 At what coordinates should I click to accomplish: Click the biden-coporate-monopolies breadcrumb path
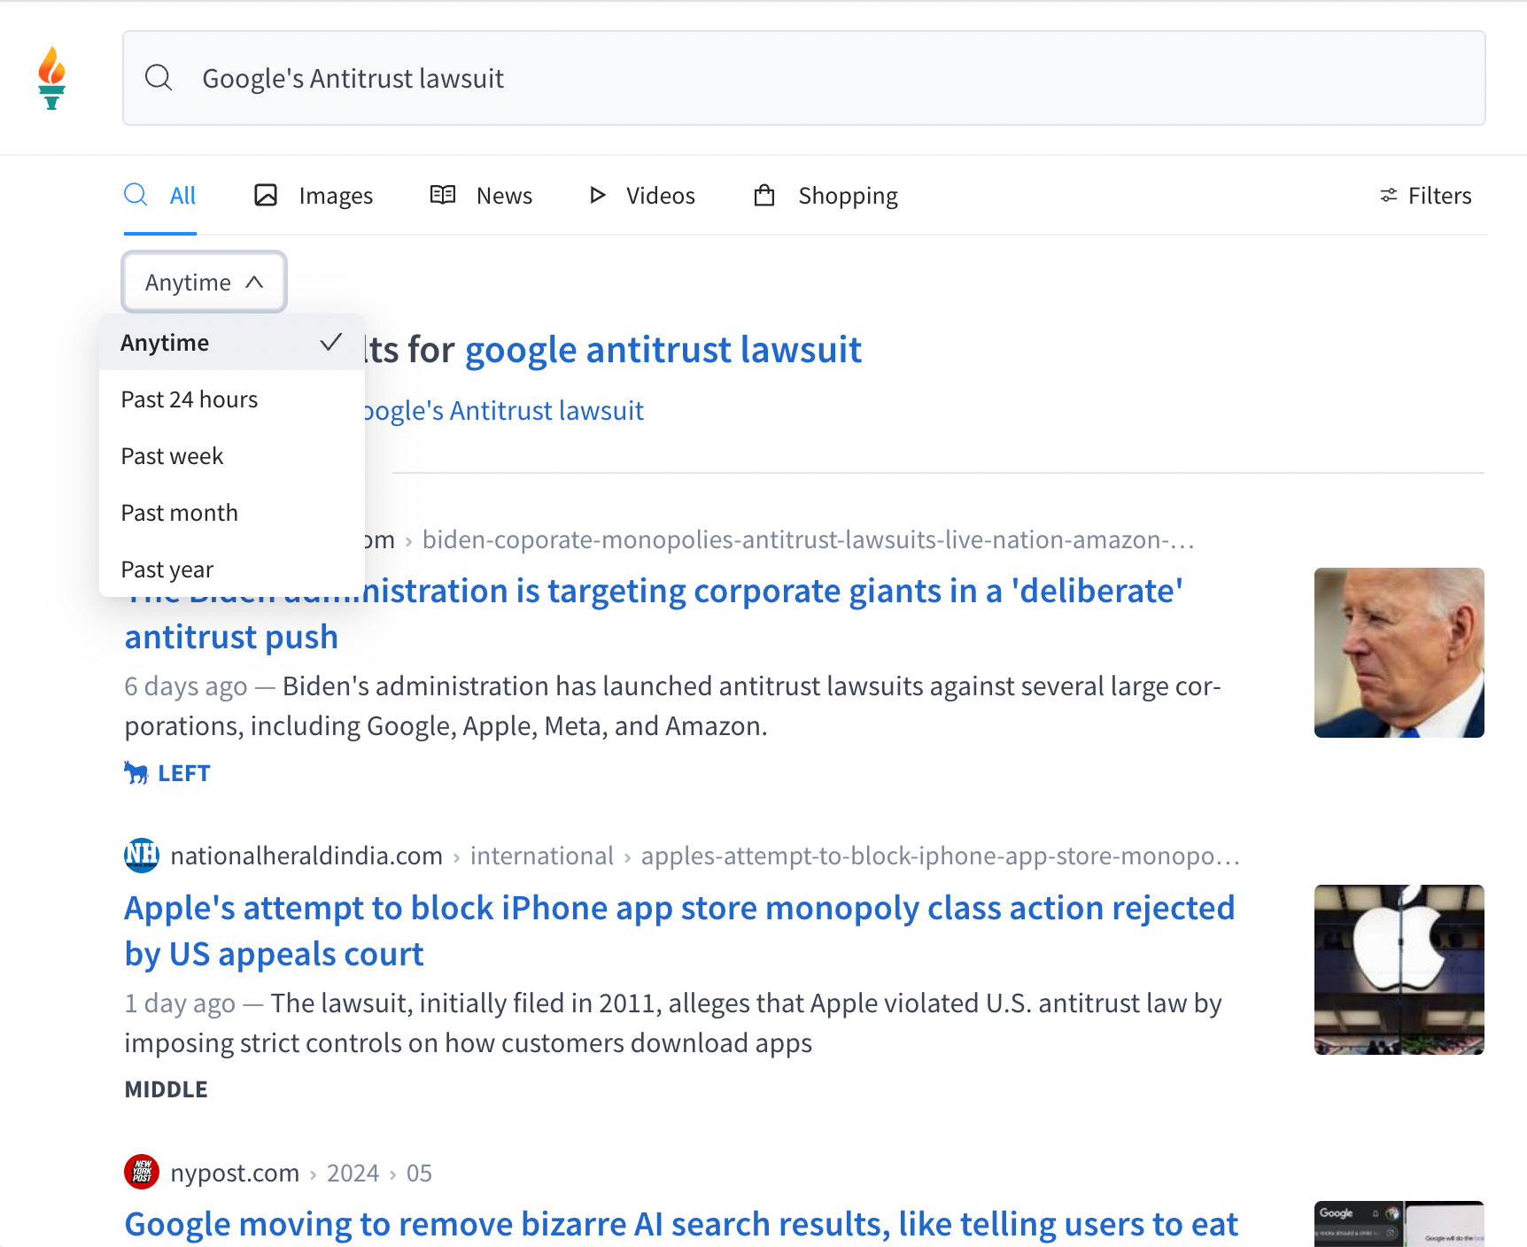click(809, 539)
